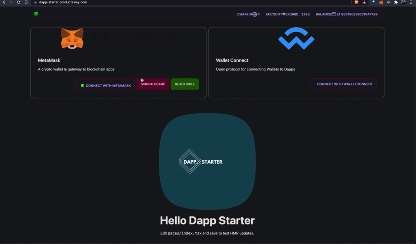This screenshot has width=416, height=244.
Task: Click the Hello Dapp Starter heading
Action: pyautogui.click(x=207, y=220)
